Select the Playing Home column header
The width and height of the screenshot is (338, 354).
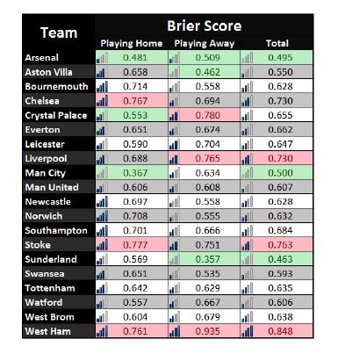coord(132,43)
